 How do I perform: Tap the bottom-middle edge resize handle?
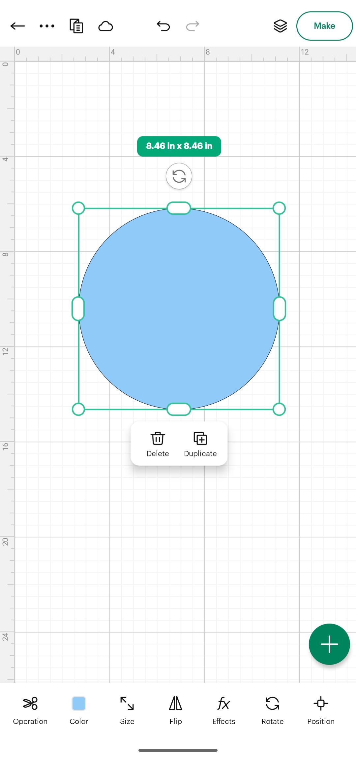179,409
